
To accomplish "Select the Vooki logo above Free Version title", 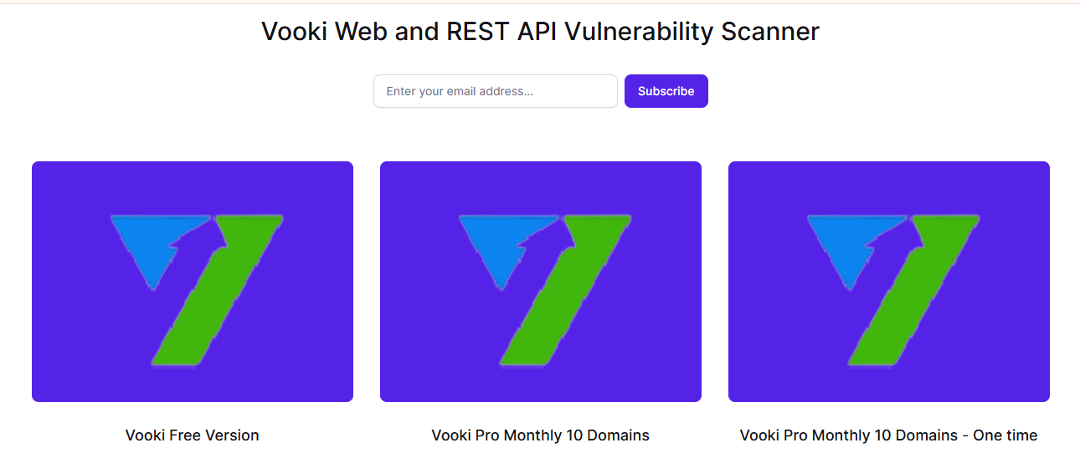I will coord(194,288).
